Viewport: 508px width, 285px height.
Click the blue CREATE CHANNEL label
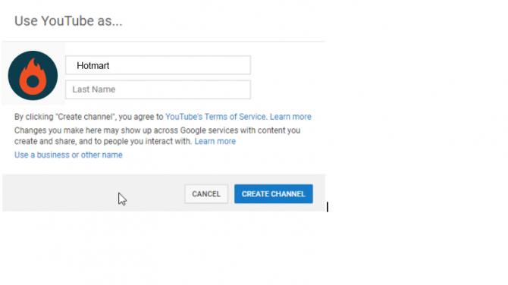tap(274, 194)
